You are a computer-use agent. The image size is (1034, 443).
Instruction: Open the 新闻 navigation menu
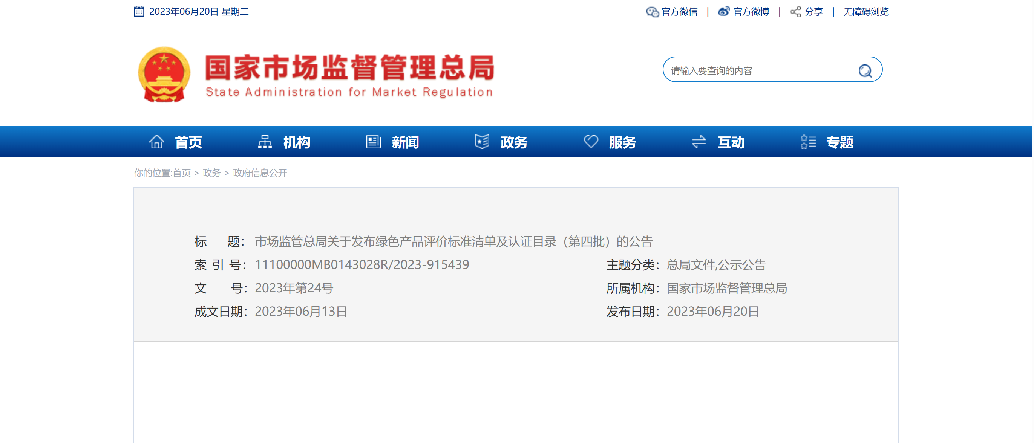[x=405, y=142]
